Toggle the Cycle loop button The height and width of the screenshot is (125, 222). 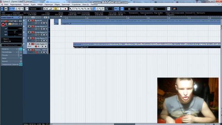[x=51, y=9]
